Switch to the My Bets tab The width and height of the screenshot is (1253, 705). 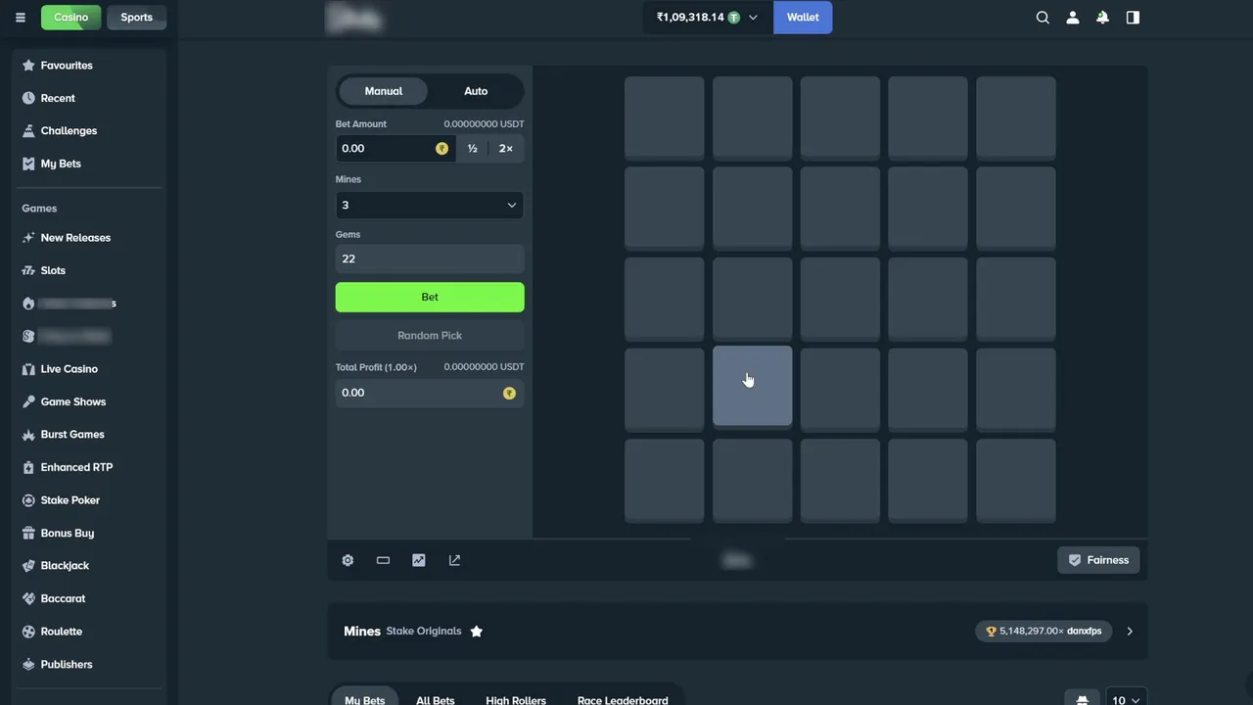pos(365,698)
